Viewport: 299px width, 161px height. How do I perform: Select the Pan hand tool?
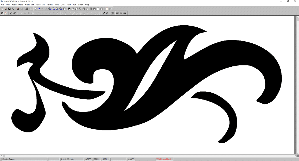[x=64, y=9]
